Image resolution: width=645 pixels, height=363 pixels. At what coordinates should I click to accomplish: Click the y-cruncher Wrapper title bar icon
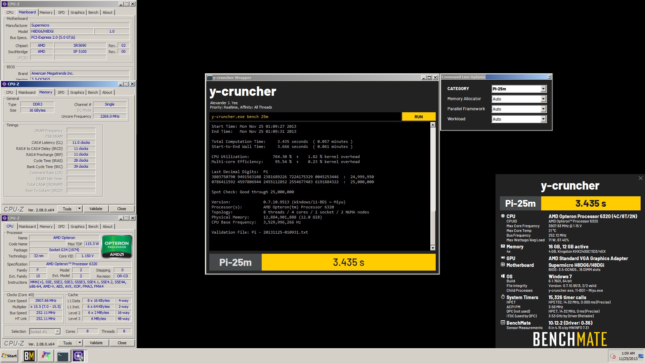[209, 78]
